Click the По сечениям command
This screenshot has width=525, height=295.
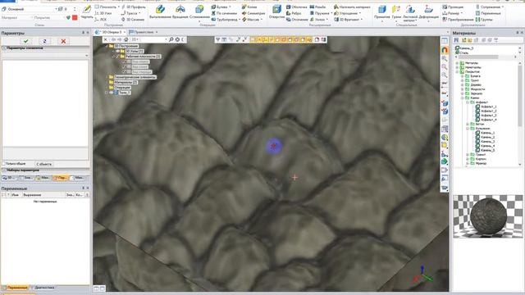point(224,13)
